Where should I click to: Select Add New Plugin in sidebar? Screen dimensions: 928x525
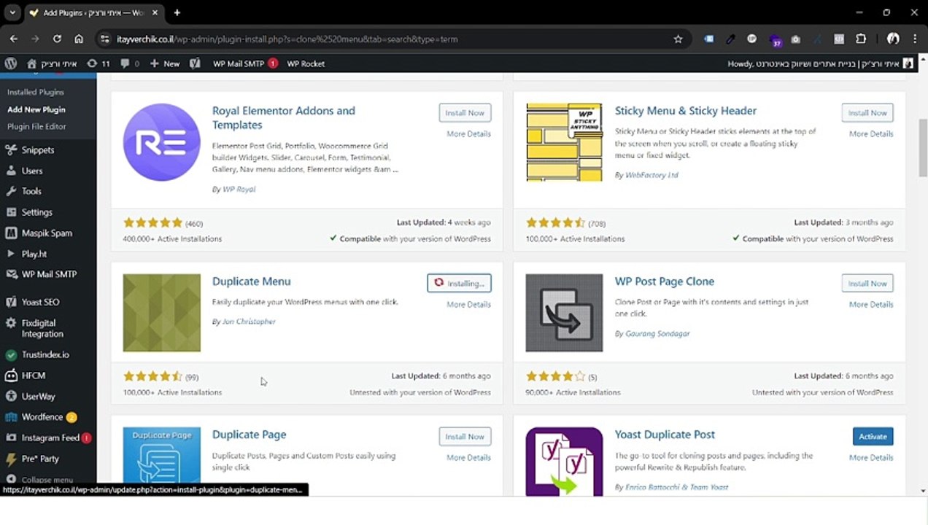(36, 109)
